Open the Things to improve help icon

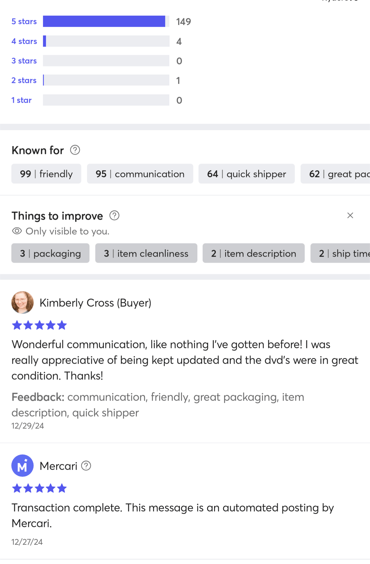click(x=114, y=215)
